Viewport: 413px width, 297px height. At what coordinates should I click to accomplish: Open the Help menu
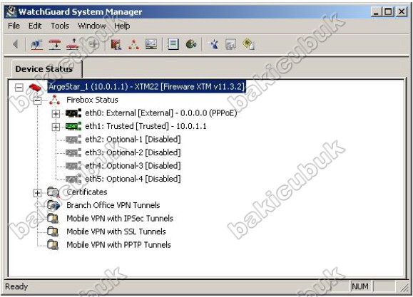pyautogui.click(x=122, y=26)
